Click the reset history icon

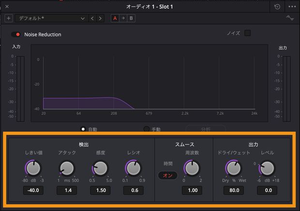[277, 7]
